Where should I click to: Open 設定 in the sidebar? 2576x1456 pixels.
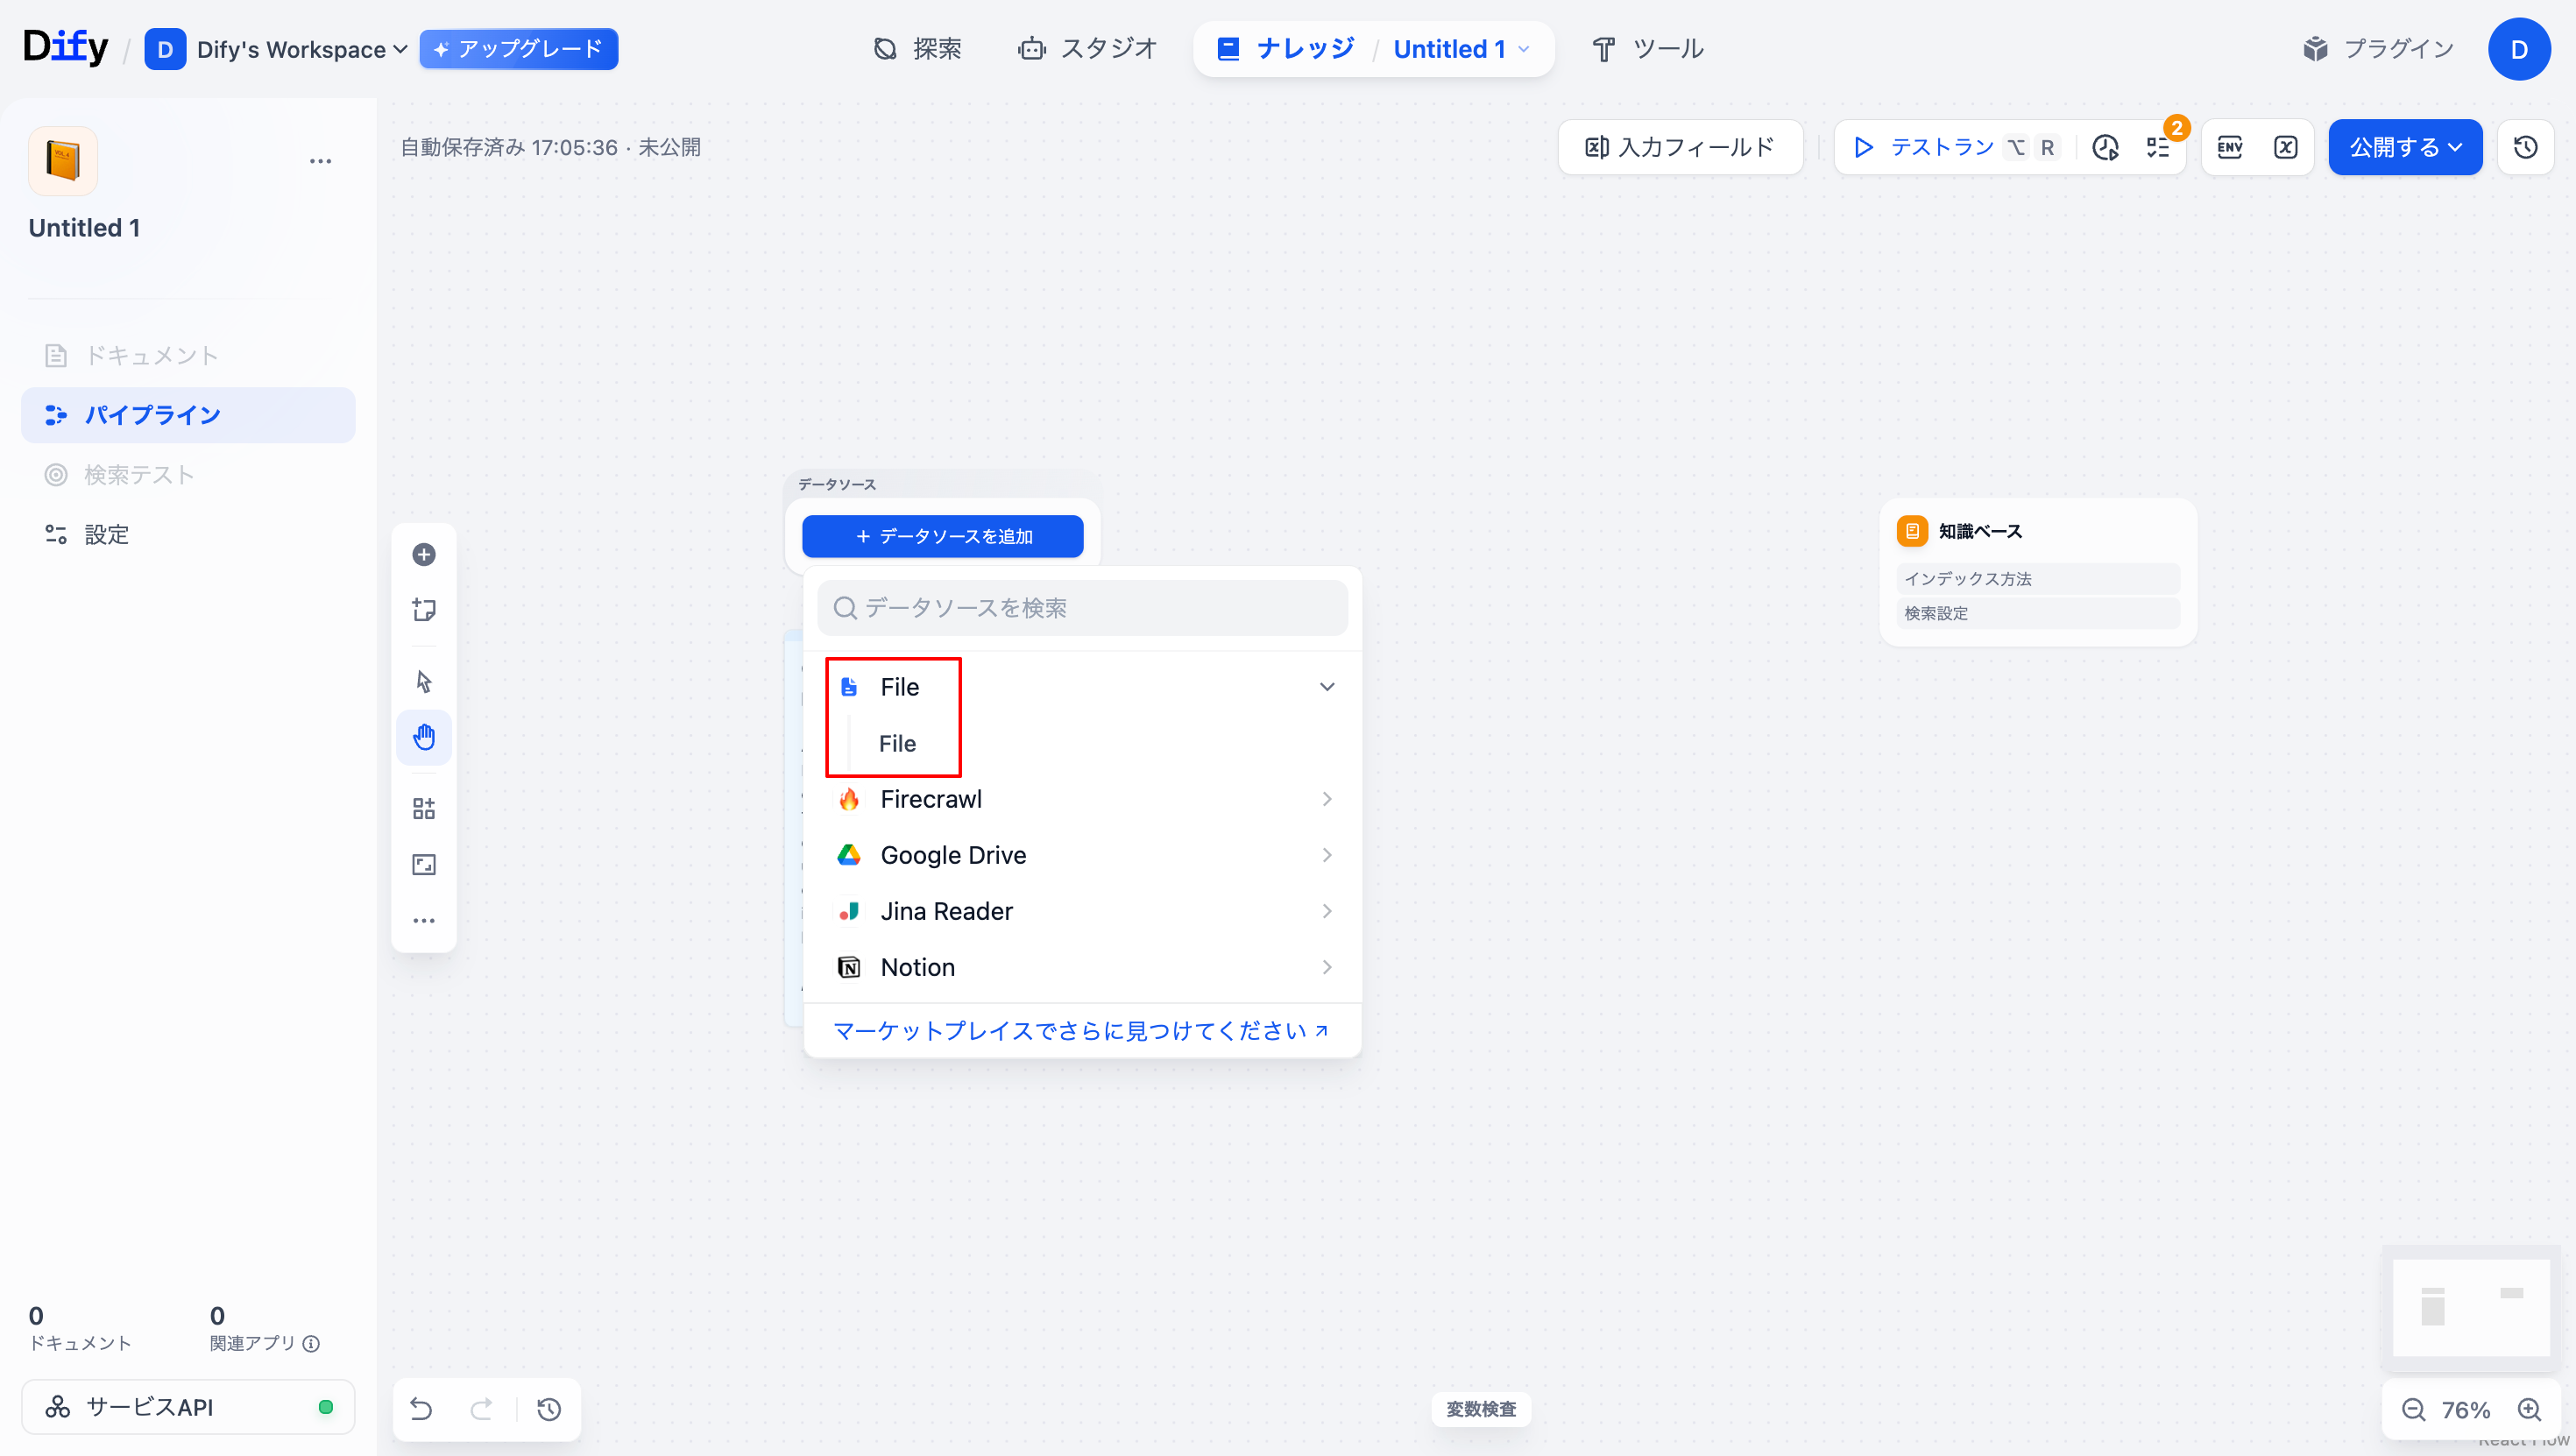point(106,534)
